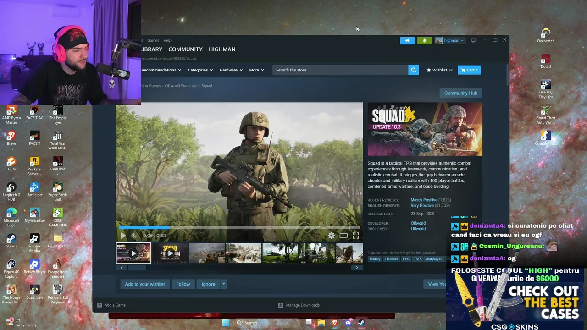Expand the Categories dropdown
The image size is (587, 330).
[x=200, y=70]
